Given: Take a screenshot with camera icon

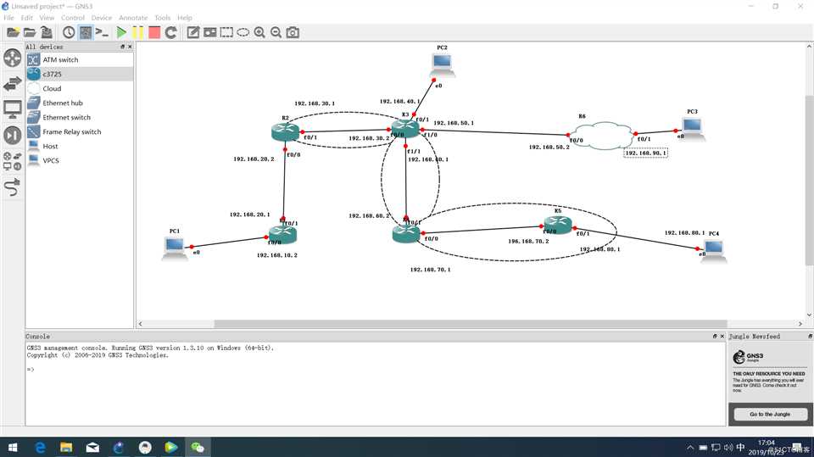Looking at the screenshot, I should point(293,32).
